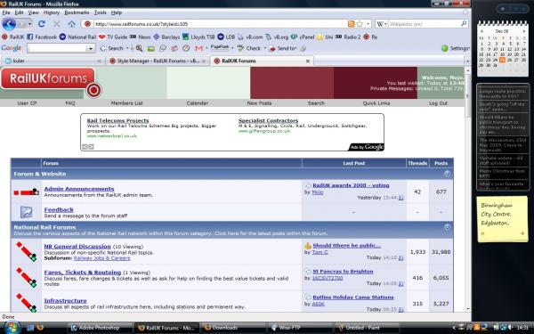Viewport: 534px width, 334px height.
Task: Switch to the kuler tab
Action: click(x=53, y=61)
